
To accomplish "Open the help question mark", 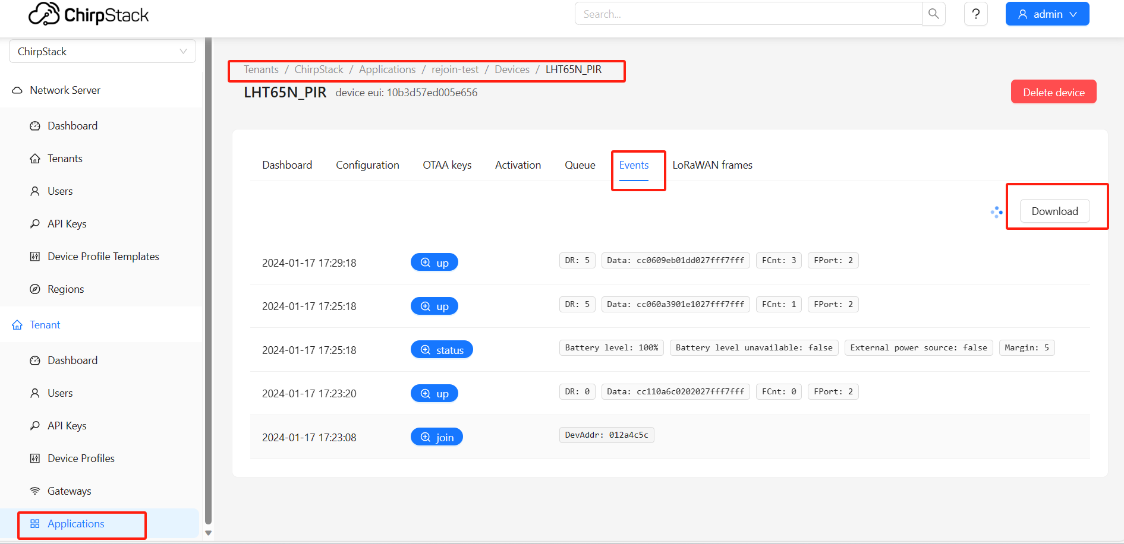I will pos(976,14).
